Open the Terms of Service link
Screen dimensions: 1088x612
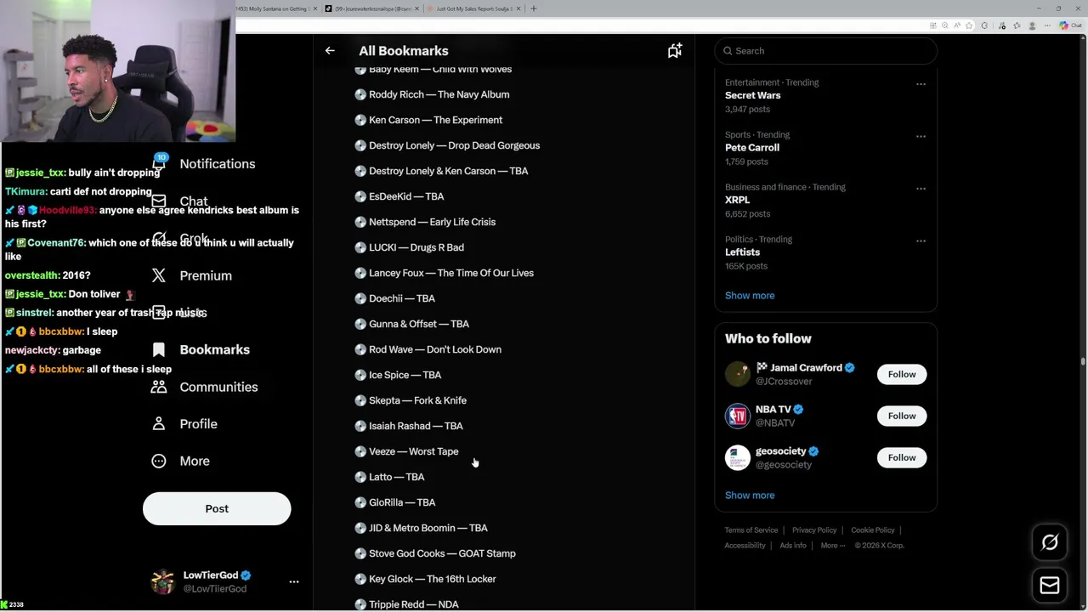751,530
